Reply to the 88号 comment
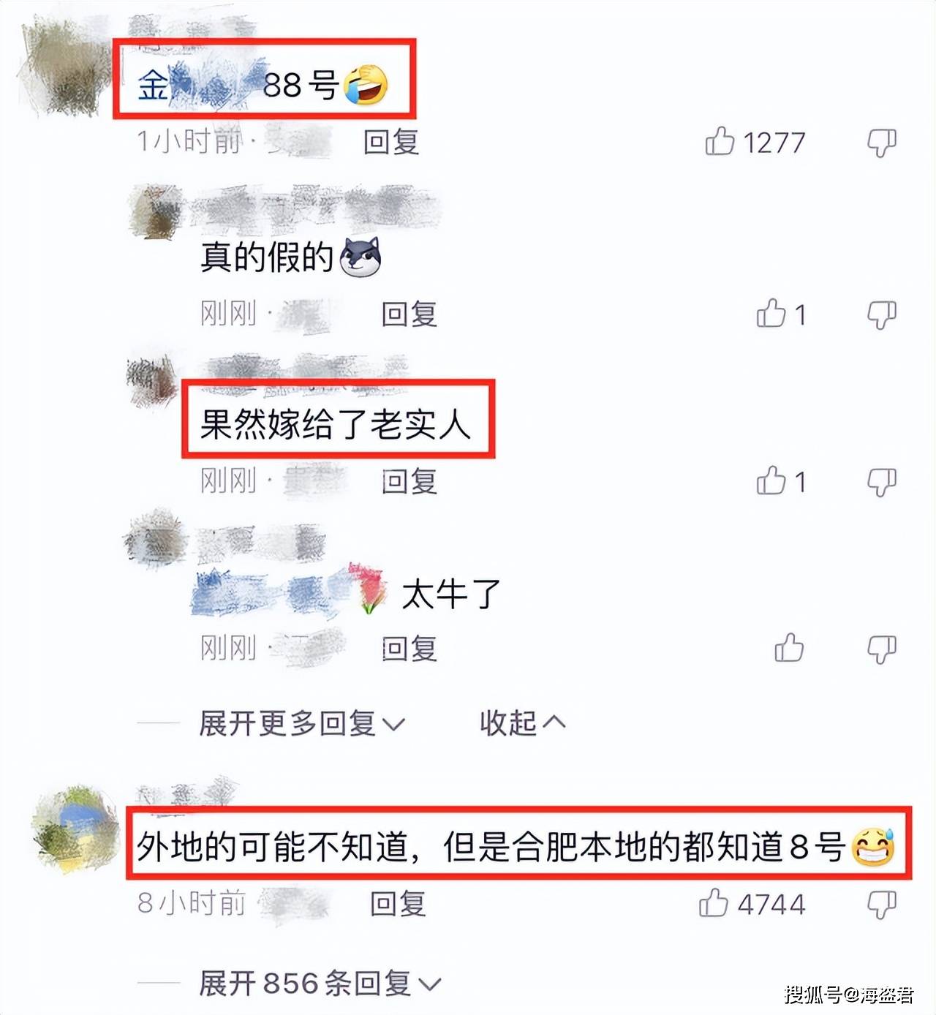Viewport: 936px width, 1015px height. (x=391, y=142)
